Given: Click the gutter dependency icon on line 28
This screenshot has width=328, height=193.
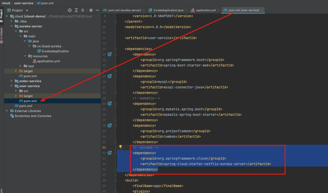Looking at the screenshot, I should click(x=109, y=125).
